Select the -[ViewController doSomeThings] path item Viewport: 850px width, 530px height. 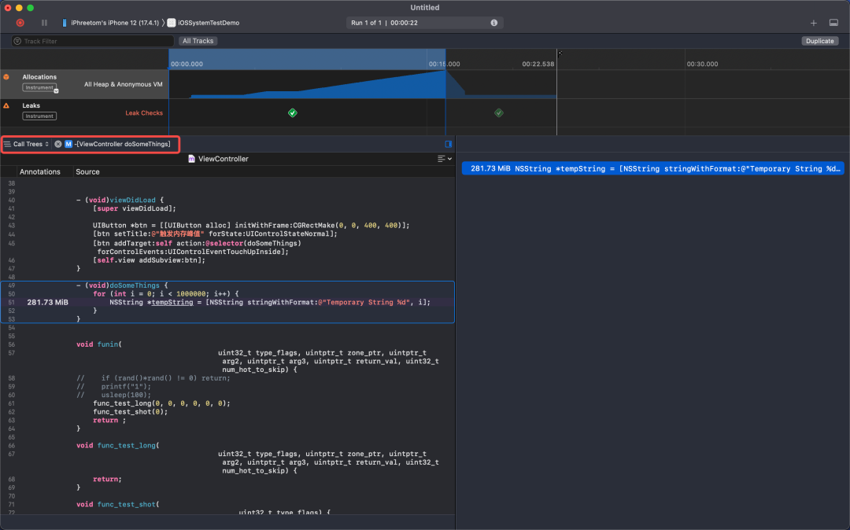click(x=122, y=144)
